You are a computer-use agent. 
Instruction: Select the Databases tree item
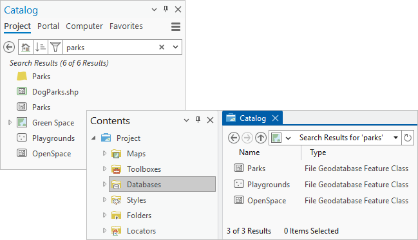(x=162, y=184)
